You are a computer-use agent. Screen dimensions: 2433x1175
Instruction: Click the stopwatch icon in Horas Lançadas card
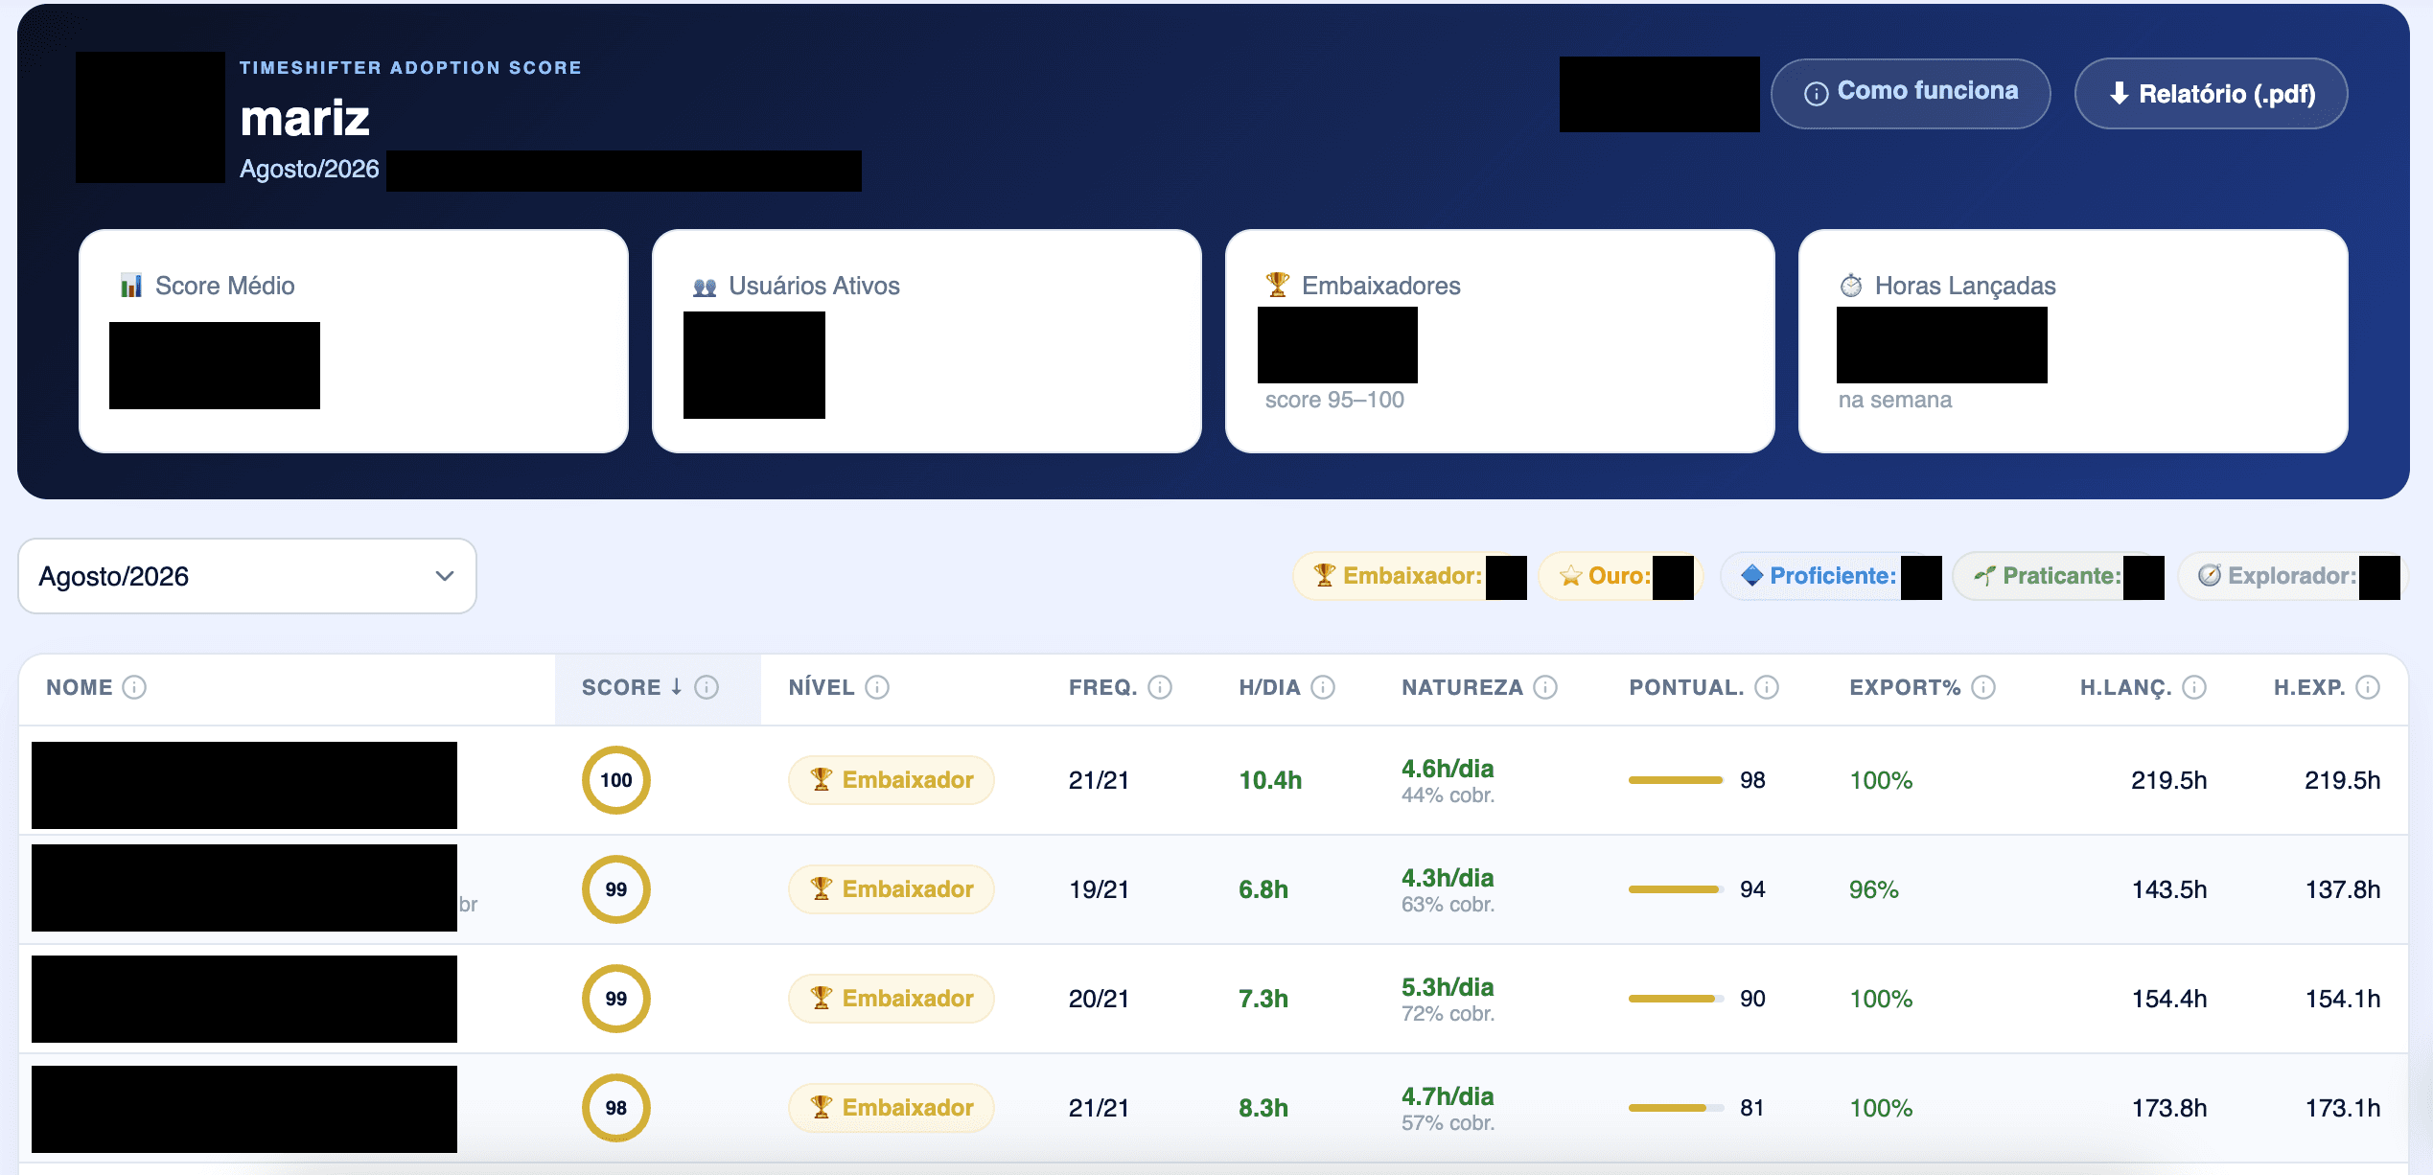(1851, 286)
